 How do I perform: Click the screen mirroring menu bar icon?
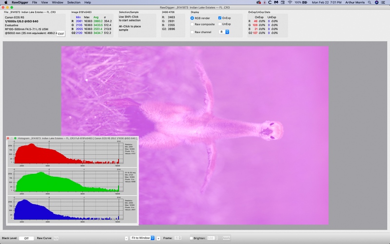(283, 2)
